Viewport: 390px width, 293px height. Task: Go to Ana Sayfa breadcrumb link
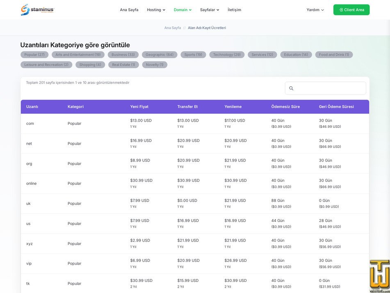pyautogui.click(x=173, y=28)
